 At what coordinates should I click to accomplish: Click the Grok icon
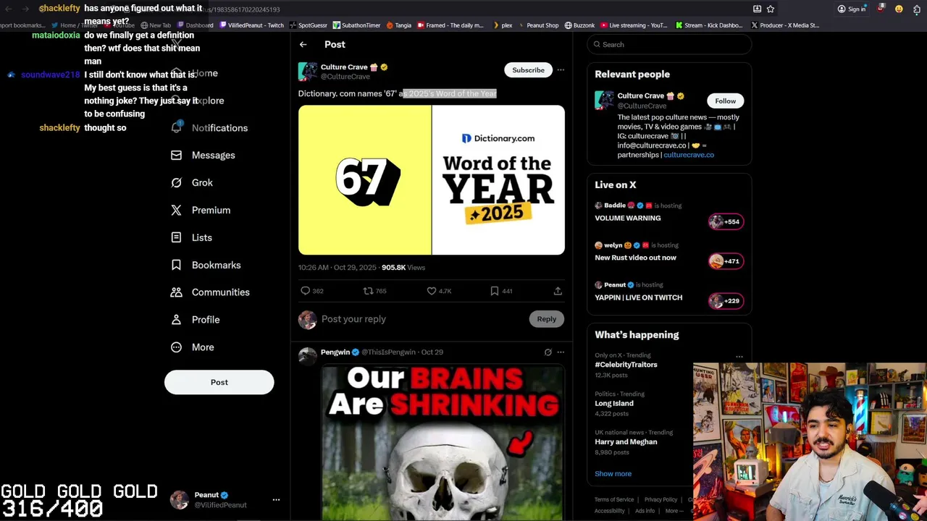(x=176, y=183)
